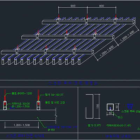Select the '130' hanger height dimension
The width and height of the screenshot is (140, 140).
(98, 106)
